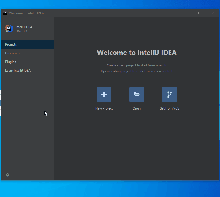Viewport: 220px width, 197px height.
Task: Open the Customize tab
Action: 13,53
